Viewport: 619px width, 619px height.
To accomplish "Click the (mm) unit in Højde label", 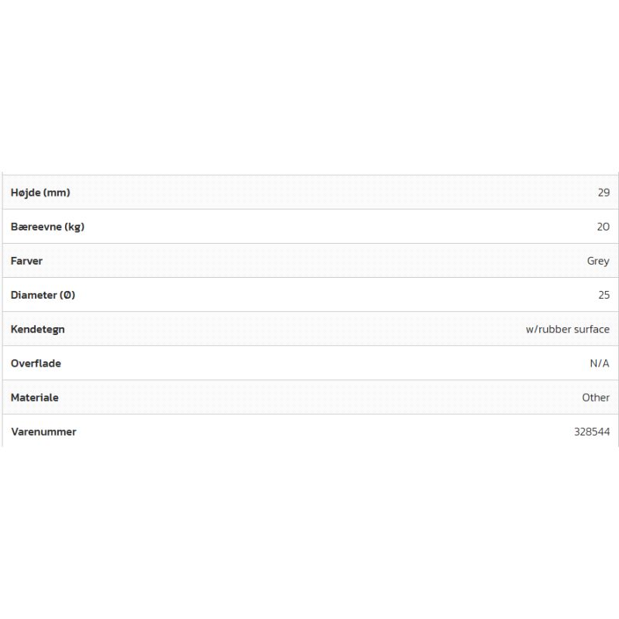I will click(x=56, y=193).
